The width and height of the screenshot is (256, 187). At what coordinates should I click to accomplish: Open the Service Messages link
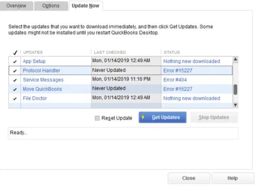tap(43, 80)
